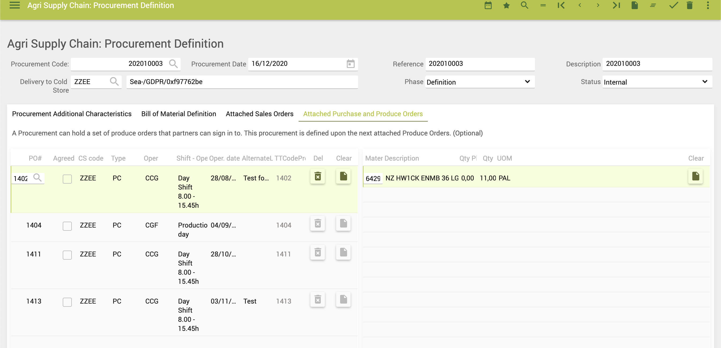Viewport: 721px width, 348px height.
Task: Click the PAL unit of measure cell
Action: coord(504,178)
